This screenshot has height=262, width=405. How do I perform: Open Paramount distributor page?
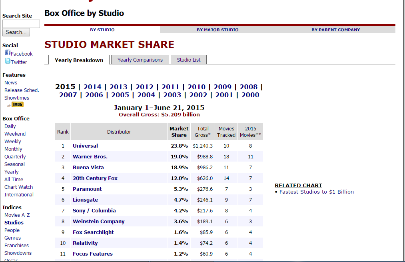pyautogui.click(x=87, y=189)
